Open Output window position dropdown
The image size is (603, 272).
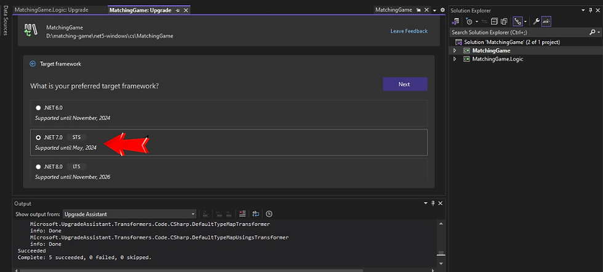[426, 203]
